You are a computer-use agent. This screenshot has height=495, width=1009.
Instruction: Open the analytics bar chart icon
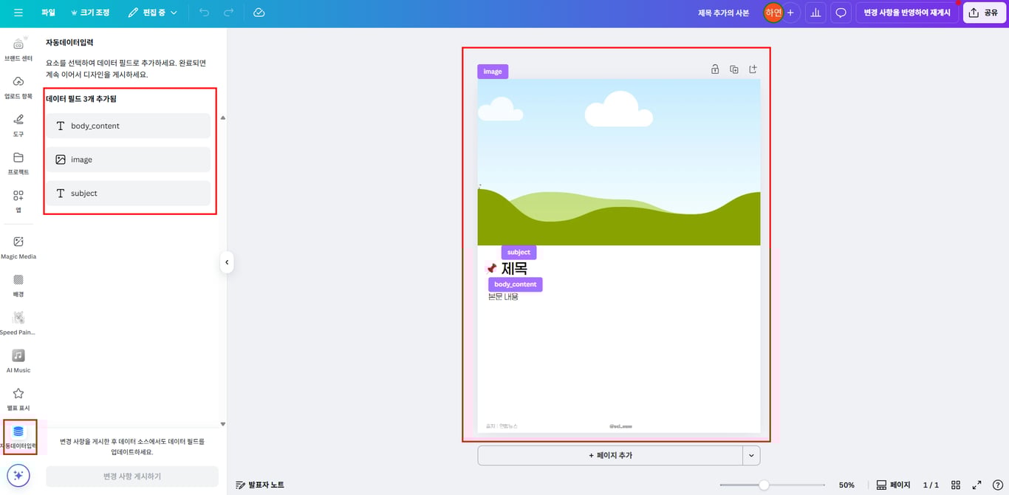[815, 13]
